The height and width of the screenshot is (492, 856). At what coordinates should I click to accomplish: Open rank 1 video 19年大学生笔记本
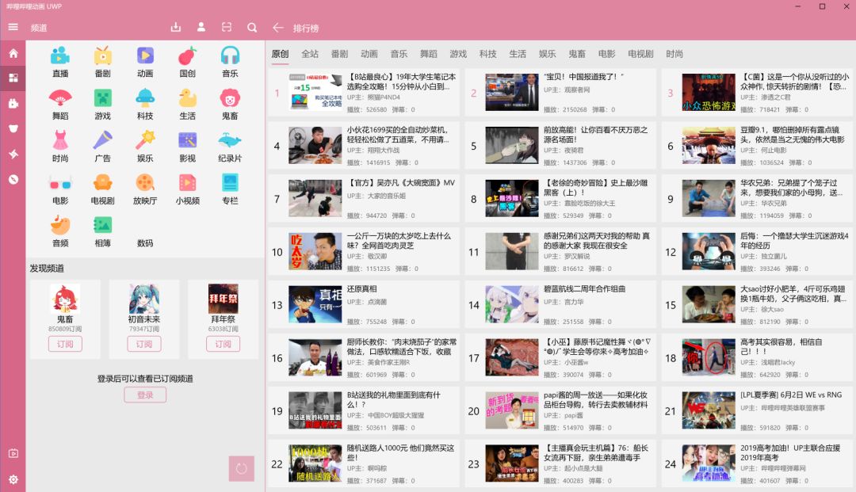364,93
